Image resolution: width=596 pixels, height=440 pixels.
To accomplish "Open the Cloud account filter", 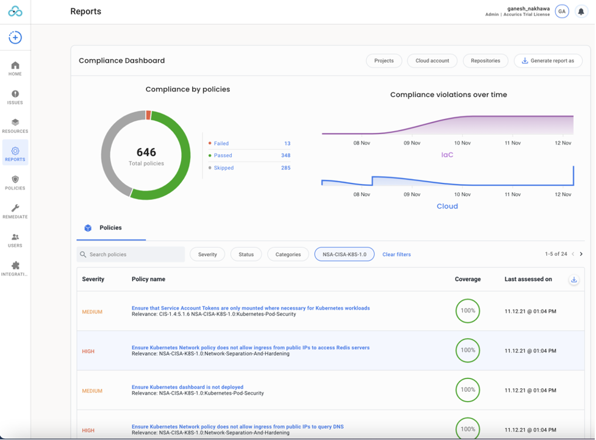I will pyautogui.click(x=432, y=61).
